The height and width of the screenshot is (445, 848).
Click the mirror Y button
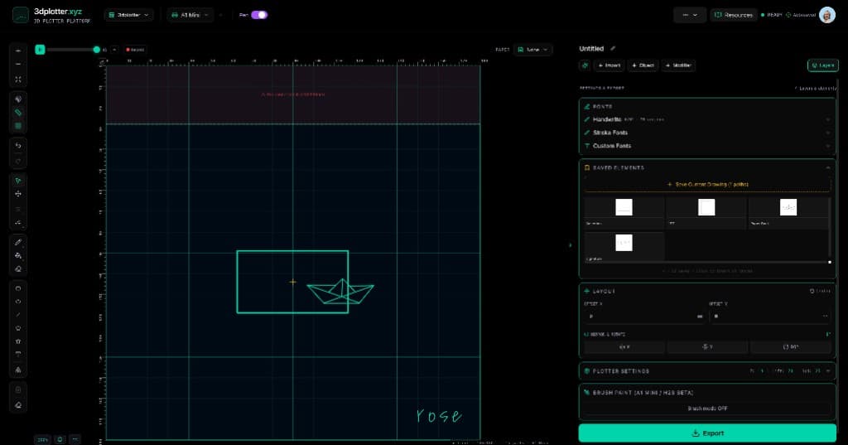[707, 347]
